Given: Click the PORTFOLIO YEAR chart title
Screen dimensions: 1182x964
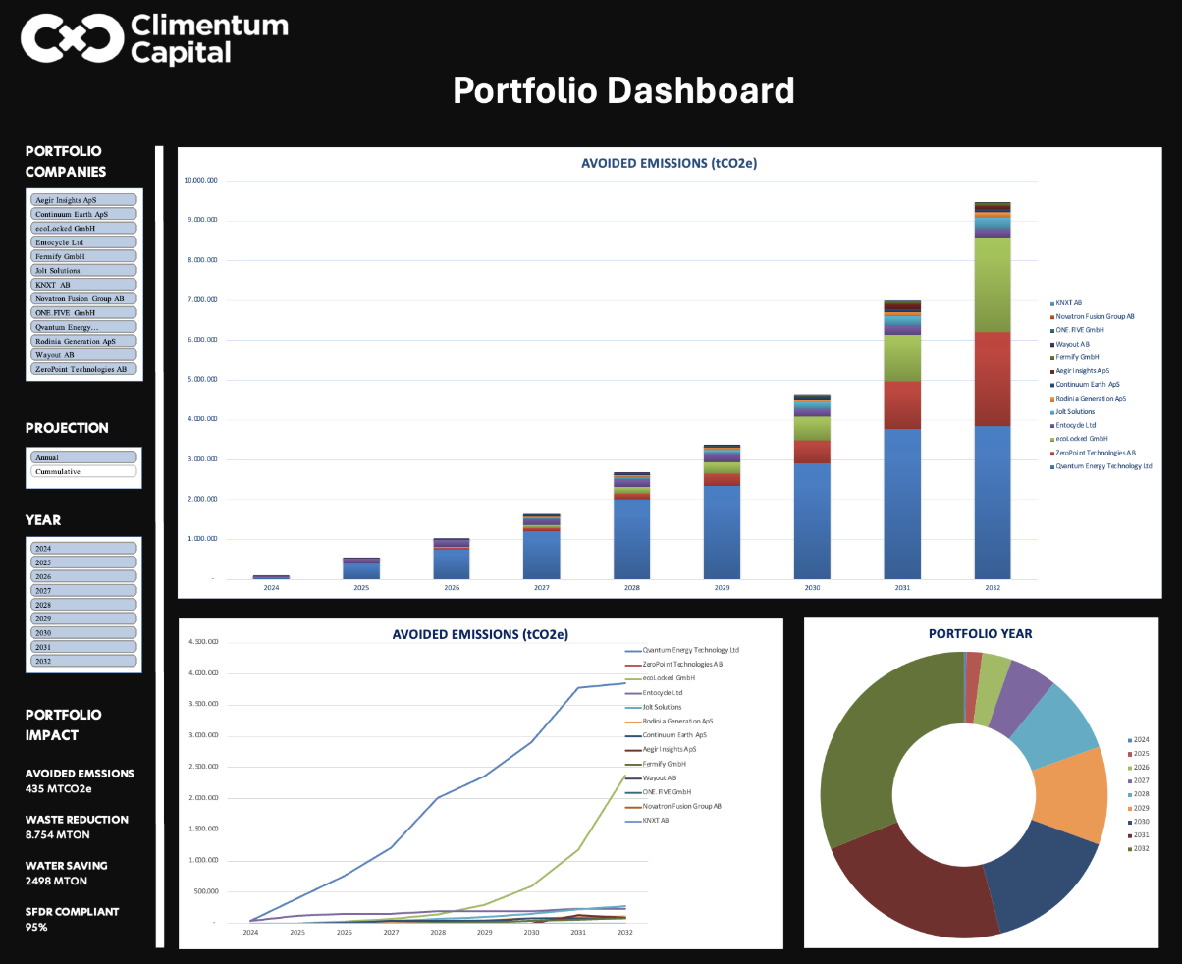Looking at the screenshot, I should pyautogui.click(x=980, y=633).
